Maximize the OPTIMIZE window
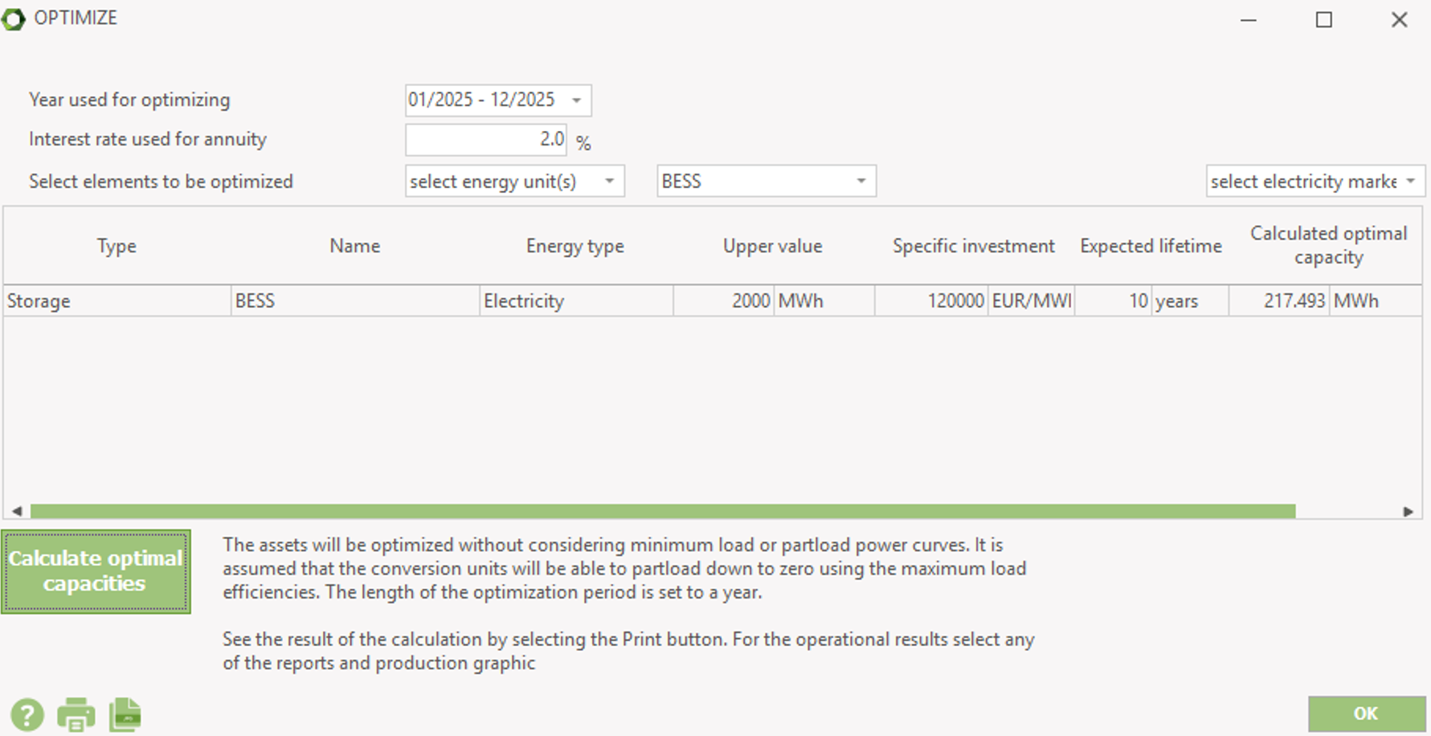 (1323, 19)
